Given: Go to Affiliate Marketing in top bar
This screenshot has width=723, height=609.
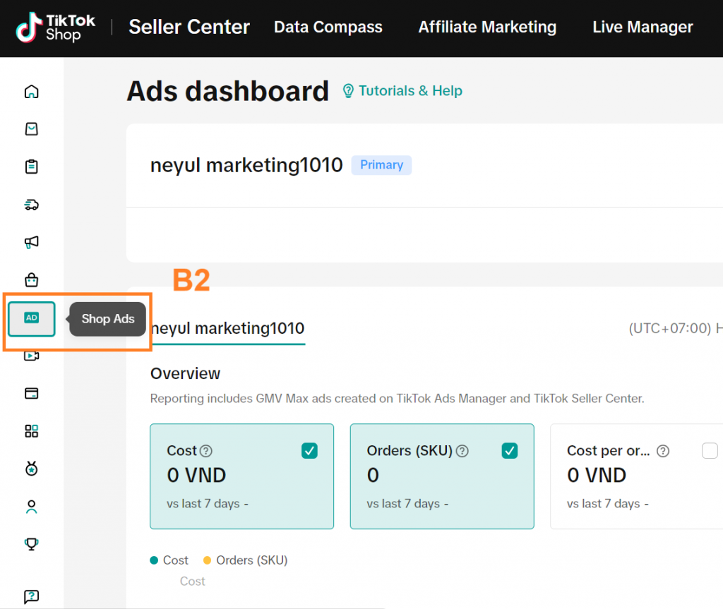Looking at the screenshot, I should pyautogui.click(x=487, y=28).
